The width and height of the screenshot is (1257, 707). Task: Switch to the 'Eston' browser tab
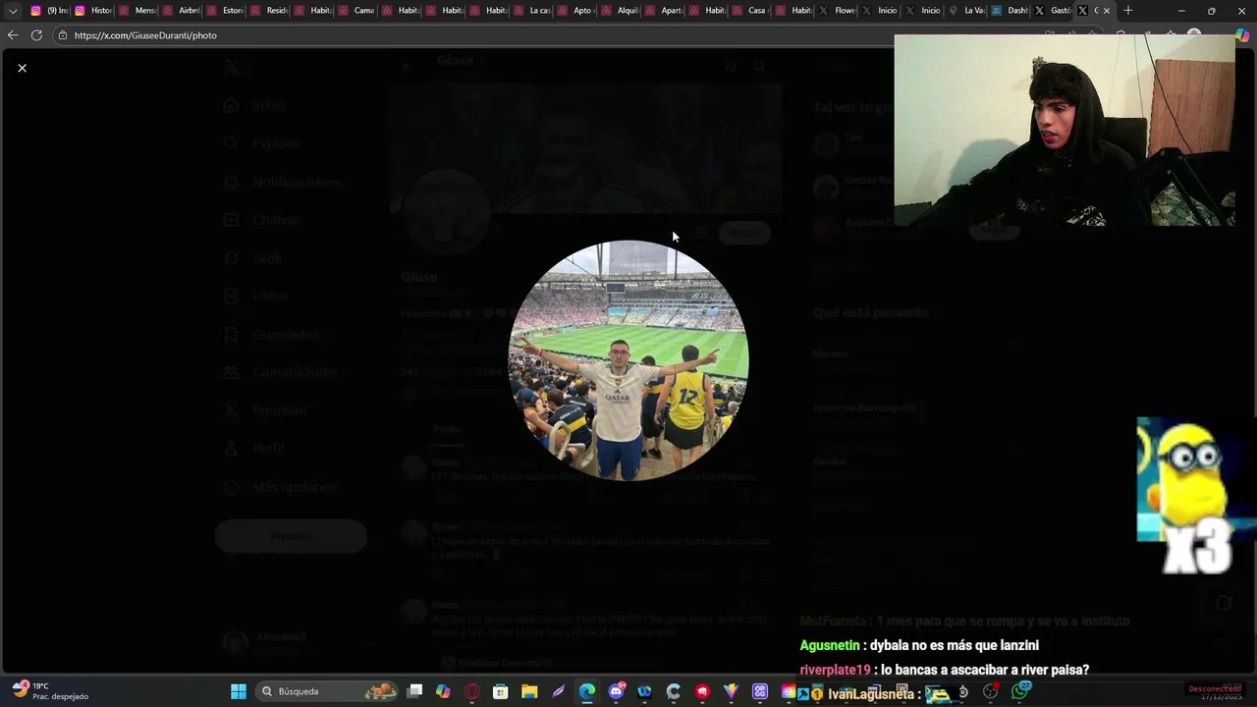[225, 11]
